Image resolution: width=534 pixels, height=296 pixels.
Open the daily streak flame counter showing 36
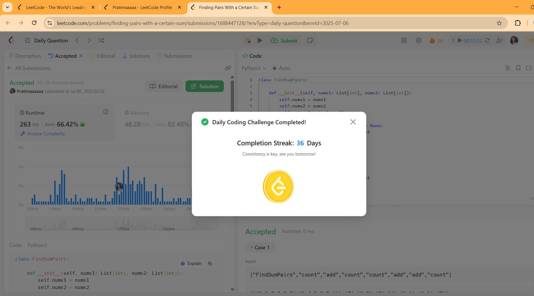[435, 40]
